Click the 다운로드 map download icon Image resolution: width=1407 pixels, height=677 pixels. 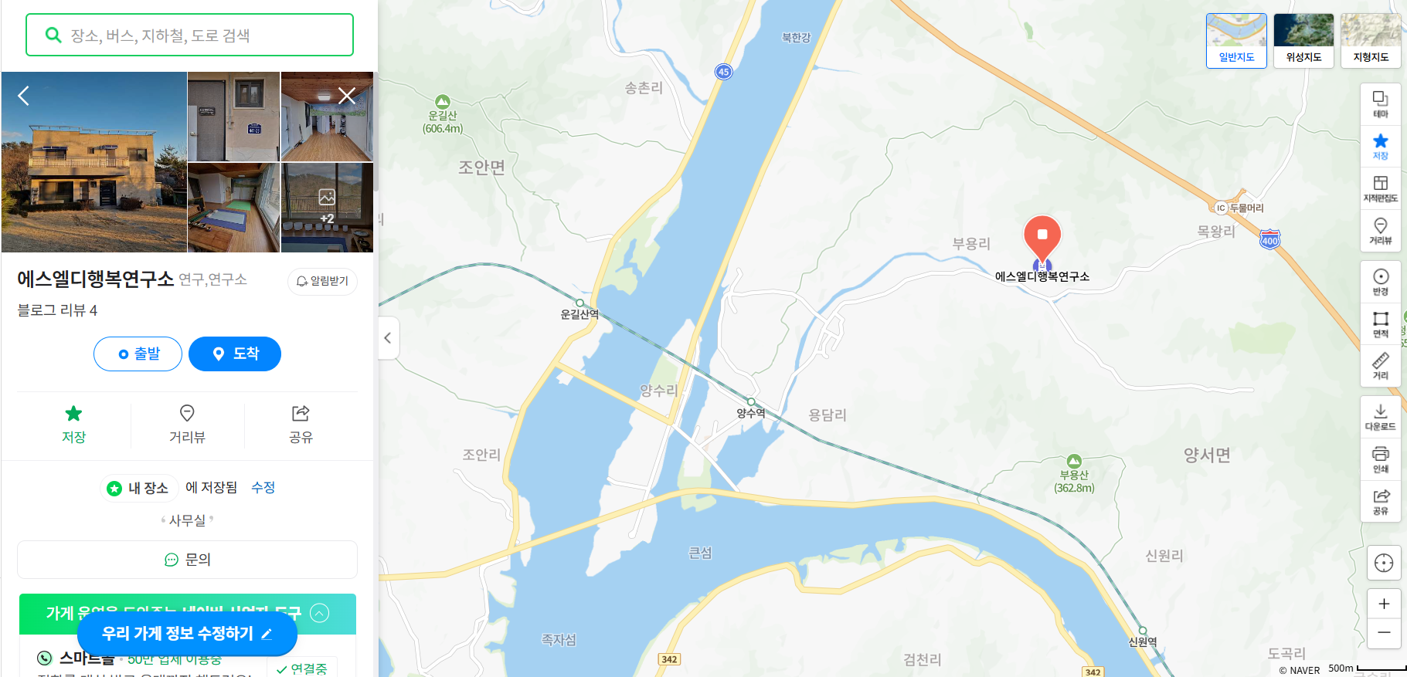pos(1380,417)
